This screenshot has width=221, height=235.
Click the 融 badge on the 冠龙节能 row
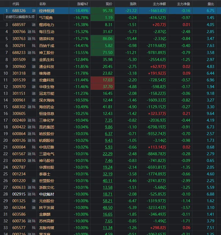pos(34,93)
